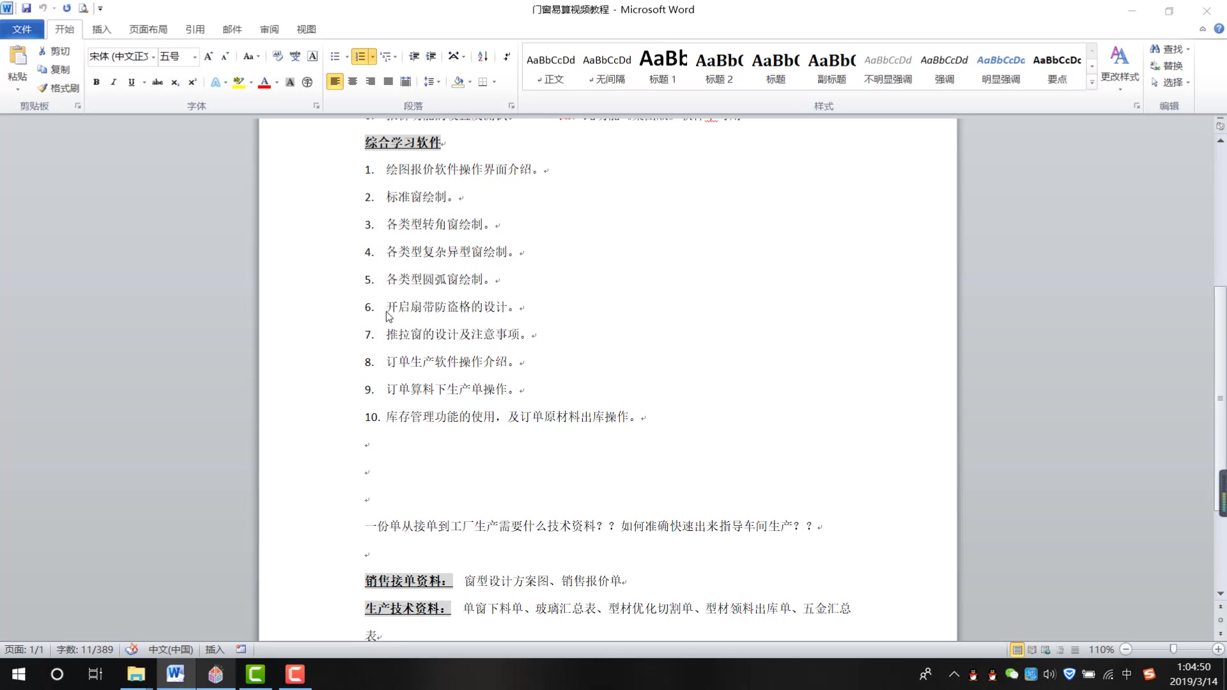Open the Change Case Aa dropdown
1227x690 pixels.
pyautogui.click(x=251, y=56)
